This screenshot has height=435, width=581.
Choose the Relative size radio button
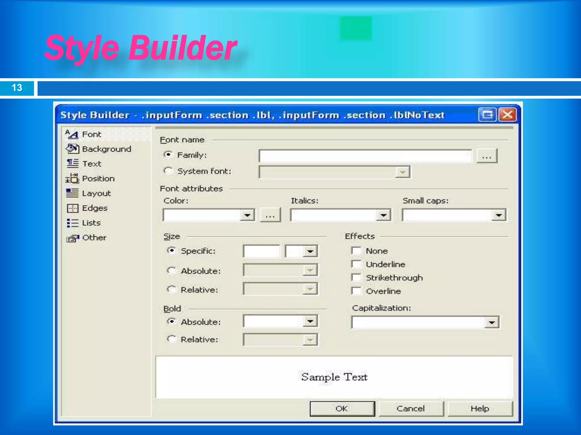click(171, 289)
